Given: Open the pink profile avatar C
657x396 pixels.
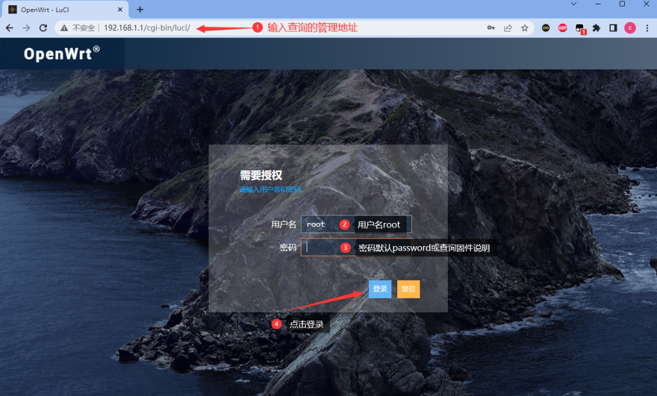Looking at the screenshot, I should point(630,28).
